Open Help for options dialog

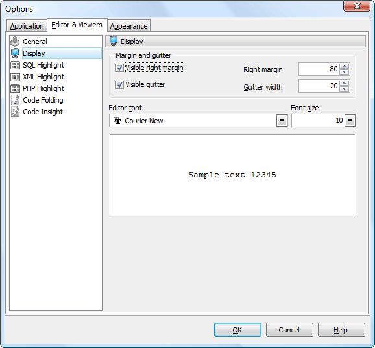pos(341,330)
